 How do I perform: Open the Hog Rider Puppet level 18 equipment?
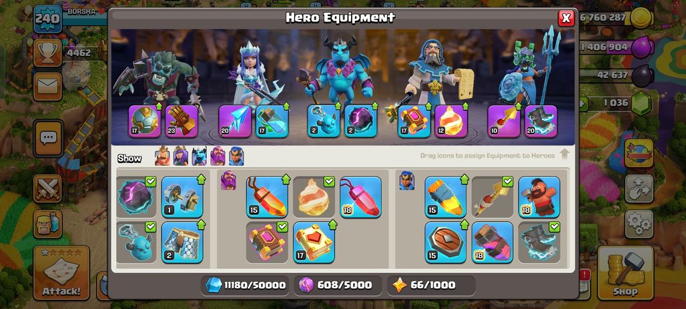pos(539,197)
